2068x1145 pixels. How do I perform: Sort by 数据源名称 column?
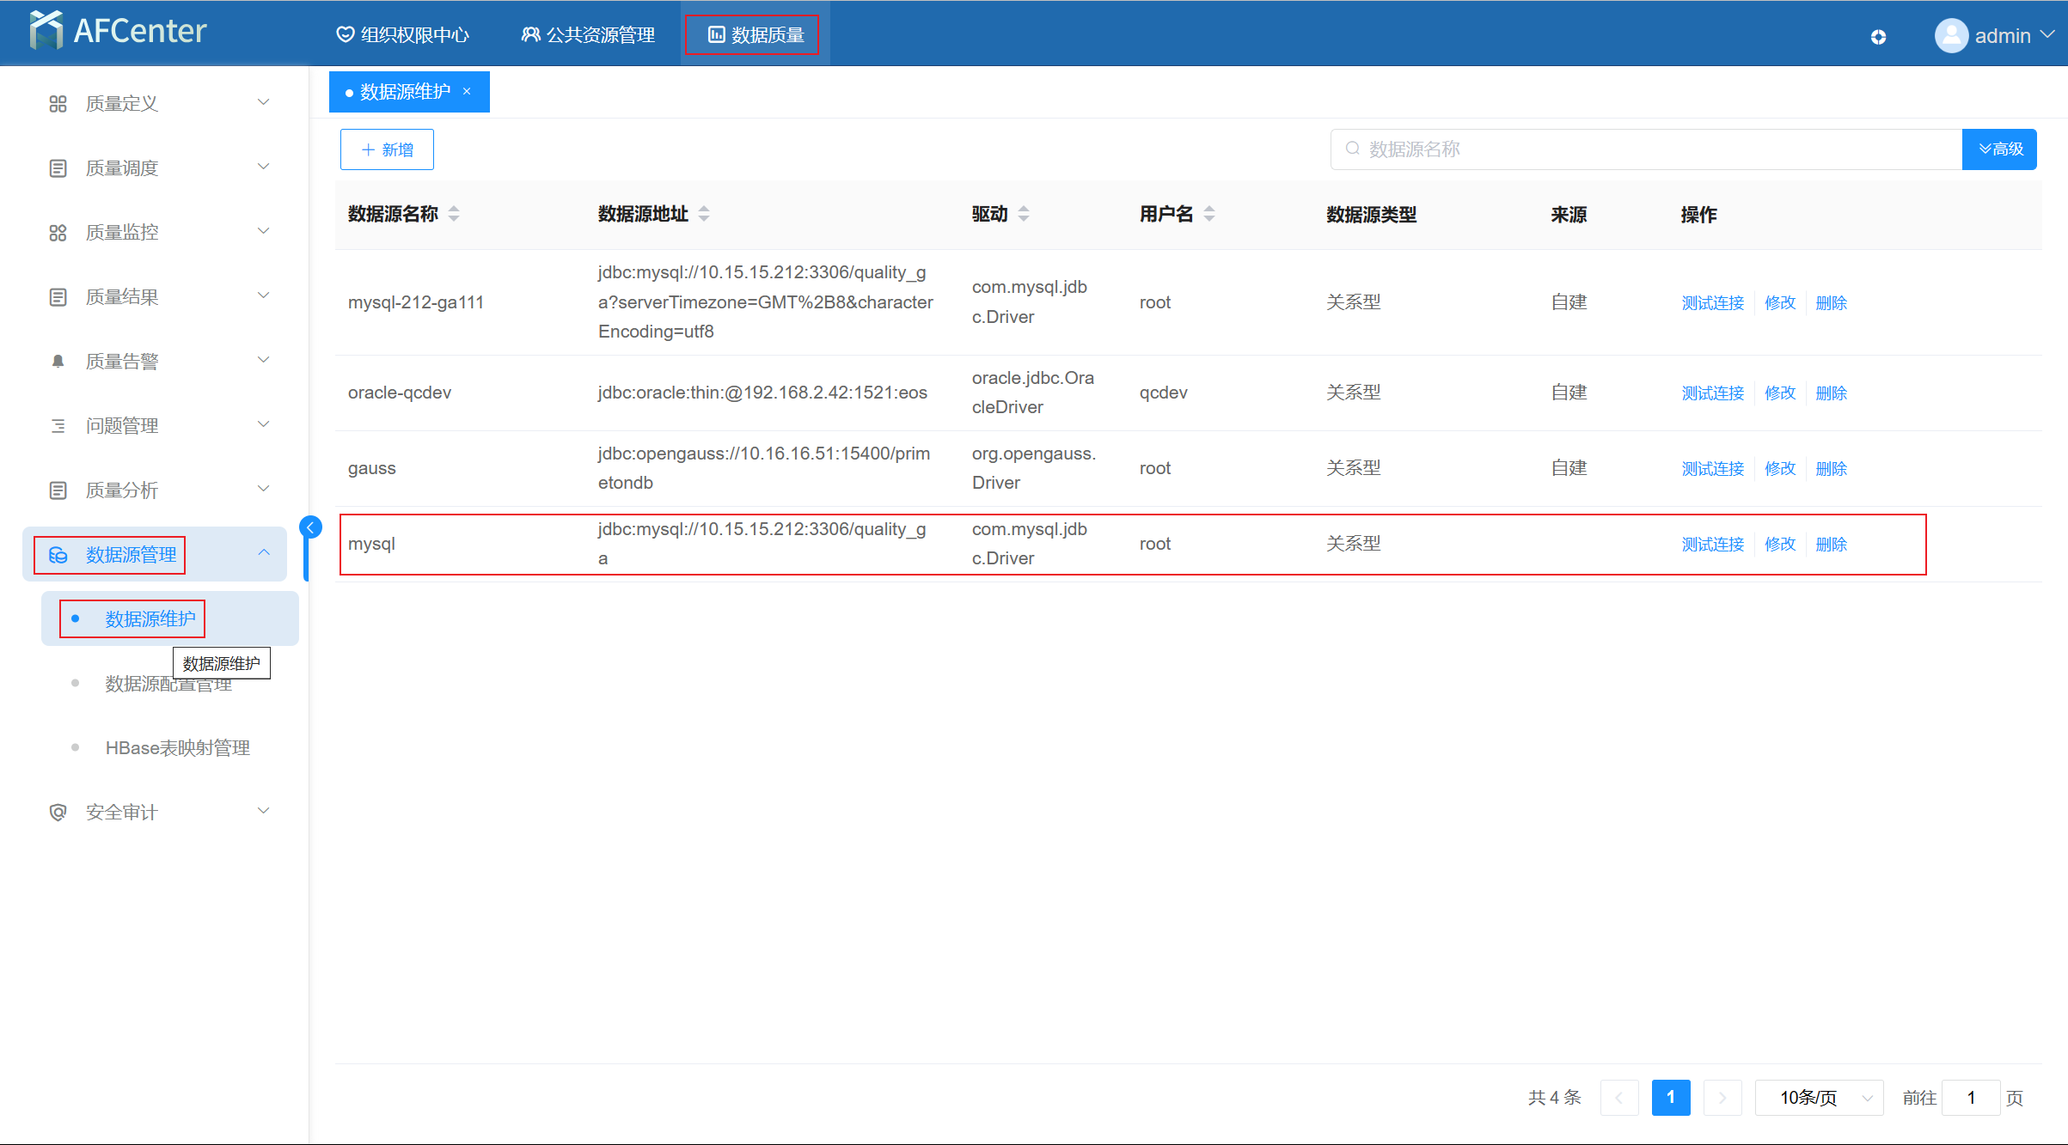(454, 214)
